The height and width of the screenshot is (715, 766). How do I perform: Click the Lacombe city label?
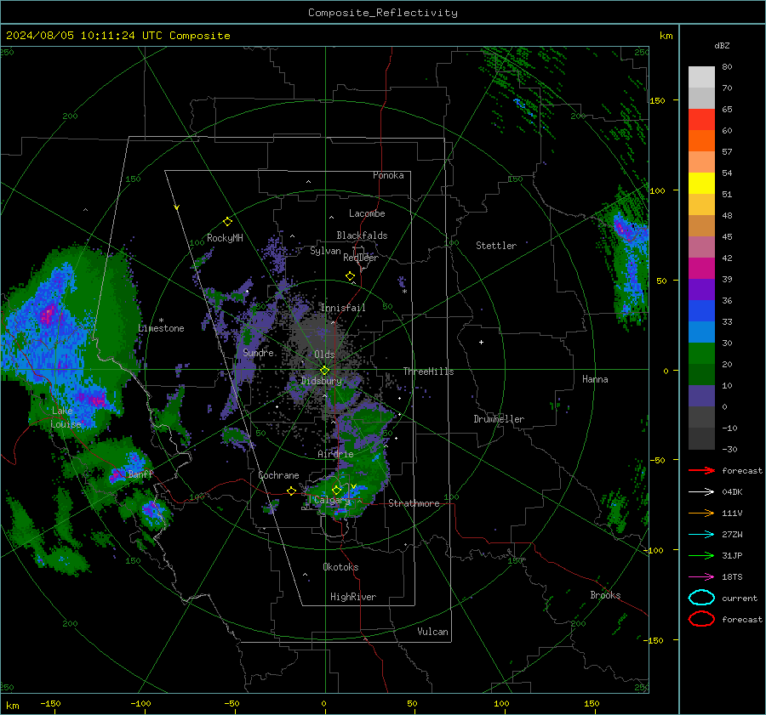(x=367, y=213)
